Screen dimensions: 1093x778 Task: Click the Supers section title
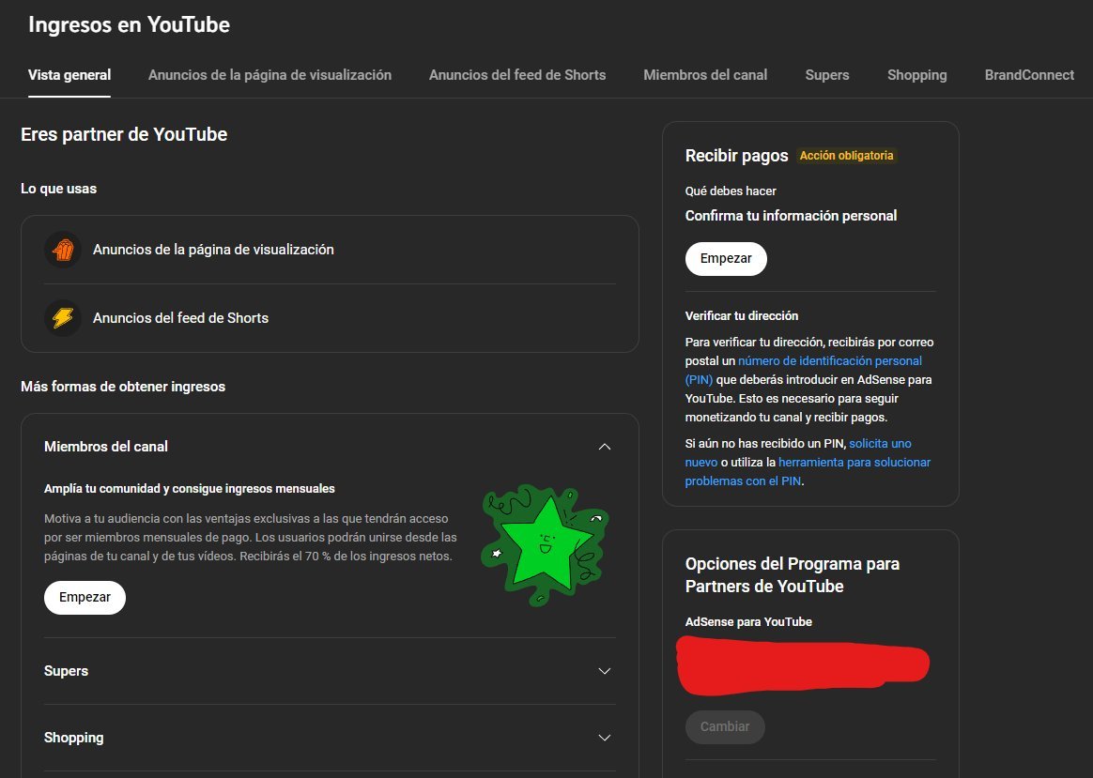click(x=67, y=671)
